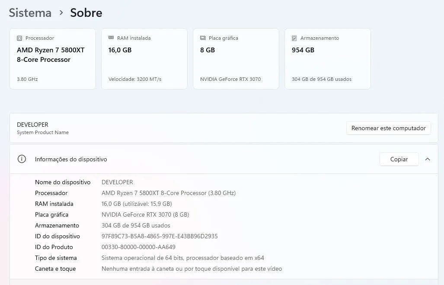Select the device name value DEVELOPER
Viewport: 444px width, 285px height.
pos(117,182)
